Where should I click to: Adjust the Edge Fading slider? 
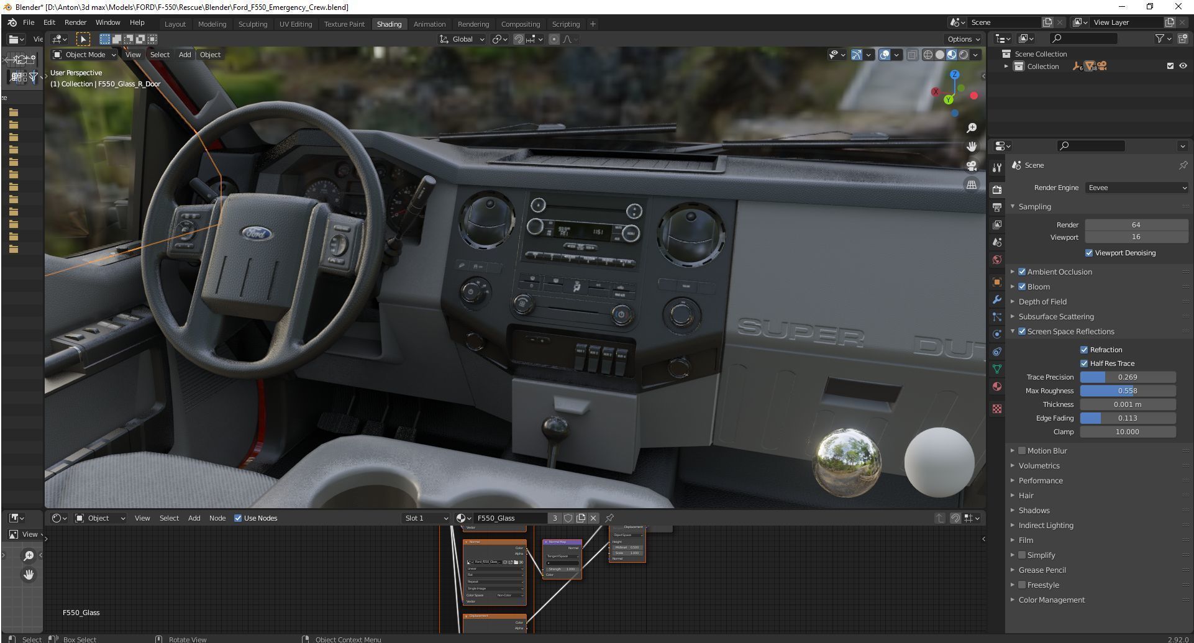pos(1128,418)
